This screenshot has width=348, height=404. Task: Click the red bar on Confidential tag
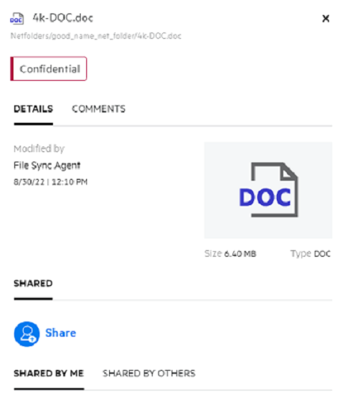(x=12, y=69)
